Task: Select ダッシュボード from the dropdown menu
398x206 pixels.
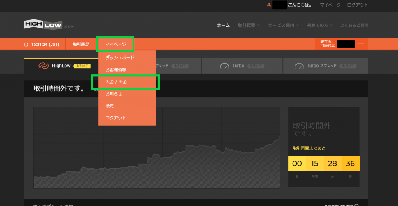Action: point(127,58)
